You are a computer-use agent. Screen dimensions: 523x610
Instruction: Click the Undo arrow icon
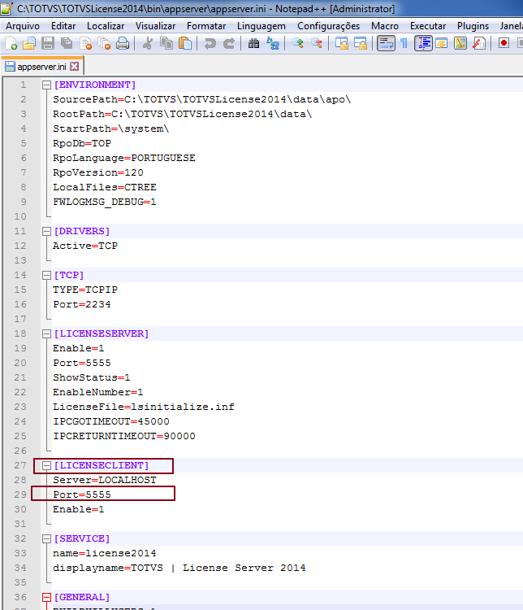pyautogui.click(x=210, y=43)
